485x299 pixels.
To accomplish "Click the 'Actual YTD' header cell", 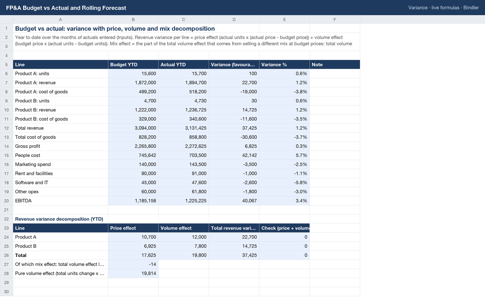I will 184,65.
